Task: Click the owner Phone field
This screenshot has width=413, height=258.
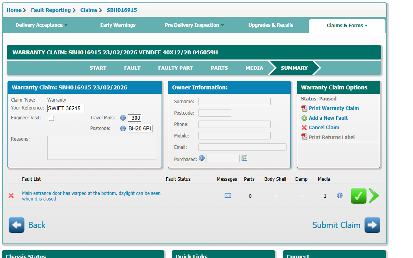Action: pyautogui.click(x=234, y=124)
